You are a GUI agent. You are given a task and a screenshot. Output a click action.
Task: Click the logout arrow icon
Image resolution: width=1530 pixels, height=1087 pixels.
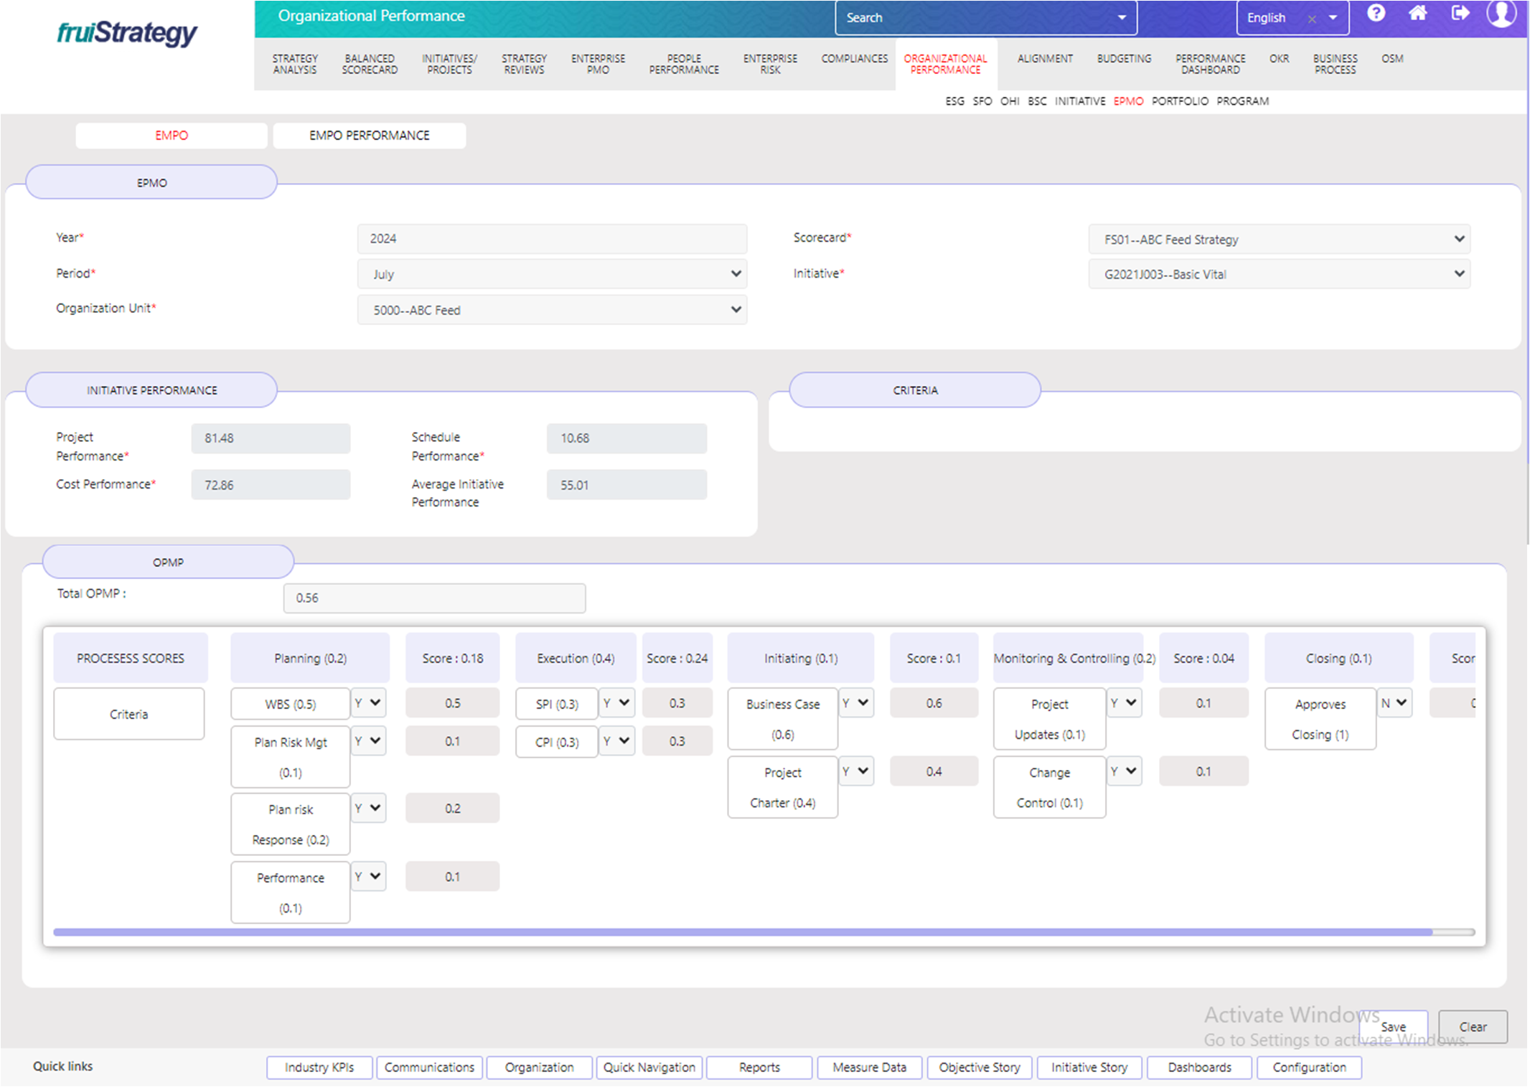click(x=1460, y=14)
